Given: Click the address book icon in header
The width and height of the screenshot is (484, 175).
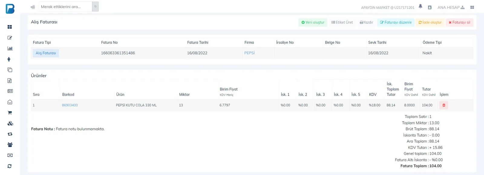Looking at the screenshot, I should pos(430,7).
